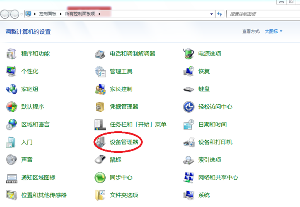The height and width of the screenshot is (207, 300).
Task: Open the 任务栏和「开始」菜单 text link
Action: point(138,125)
